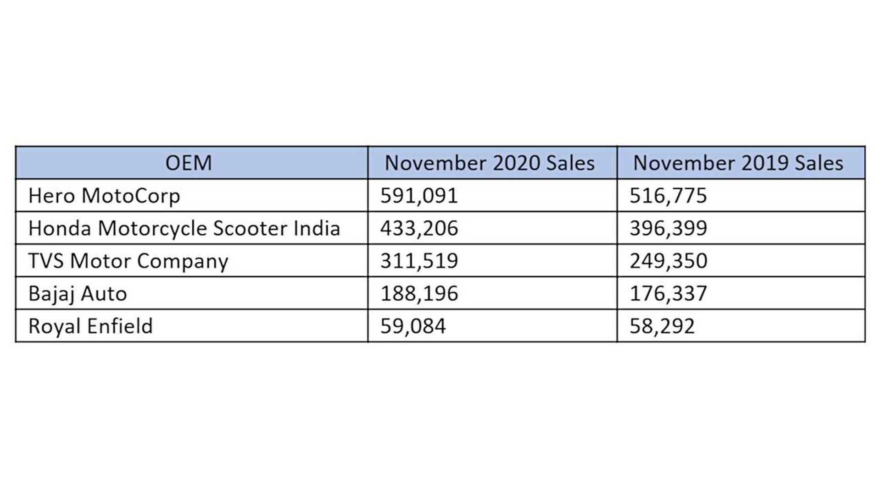Select the Honda Motorcycle Scooter India cell
The height and width of the screenshot is (495, 881).
184,228
